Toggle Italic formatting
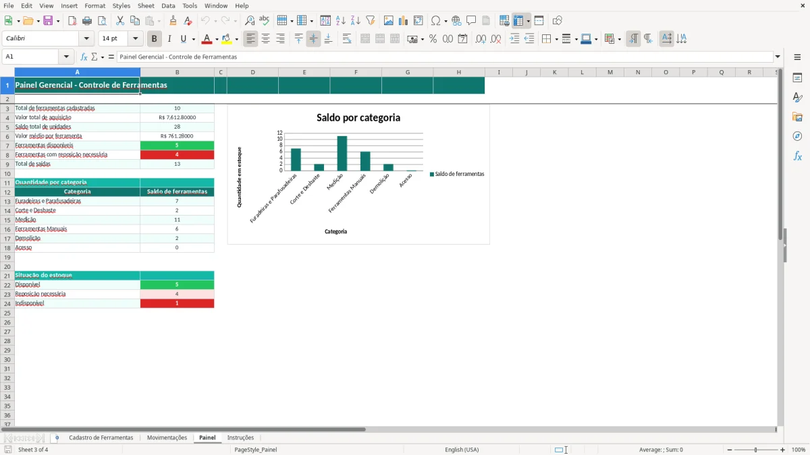The height and width of the screenshot is (455, 810). point(169,39)
